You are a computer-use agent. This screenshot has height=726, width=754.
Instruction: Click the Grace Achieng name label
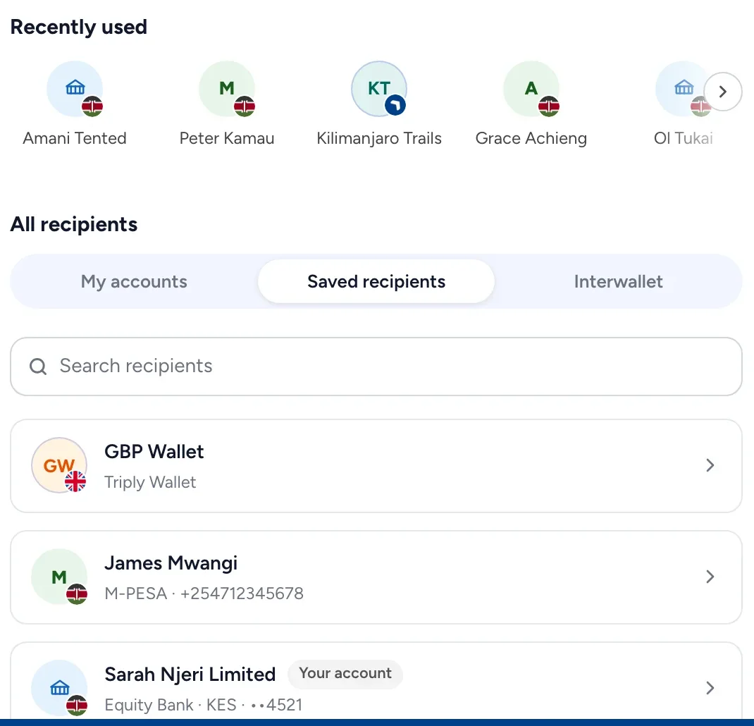531,139
